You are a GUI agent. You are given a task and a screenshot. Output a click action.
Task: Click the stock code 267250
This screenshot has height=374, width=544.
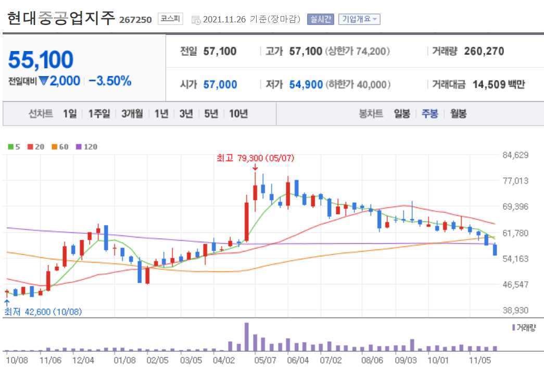point(134,19)
